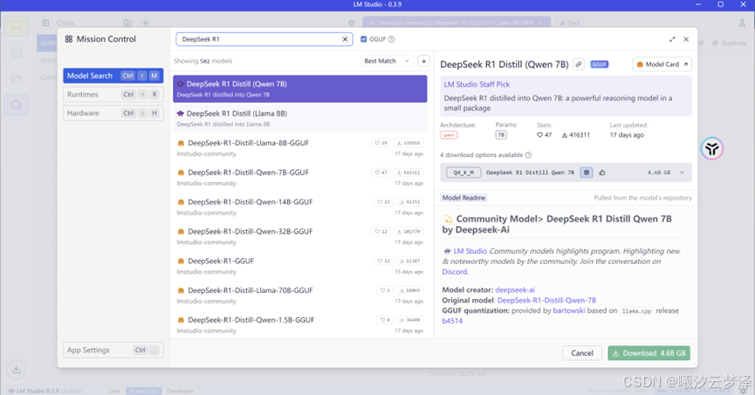Download the 4.68 GB model
This screenshot has width=755, height=395.
pos(649,353)
